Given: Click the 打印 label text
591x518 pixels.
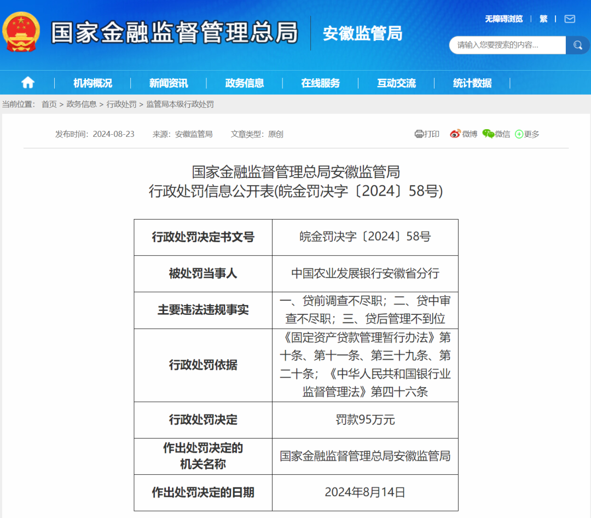Looking at the screenshot, I should pos(432,134).
